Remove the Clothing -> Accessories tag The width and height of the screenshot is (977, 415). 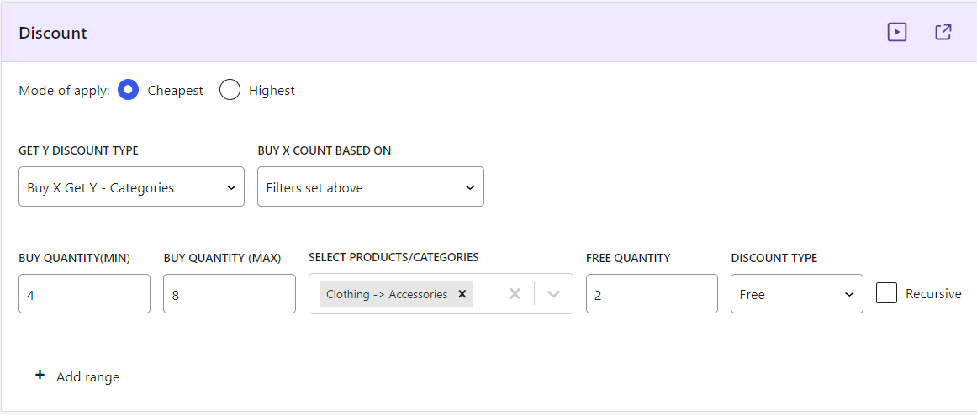pyautogui.click(x=462, y=294)
